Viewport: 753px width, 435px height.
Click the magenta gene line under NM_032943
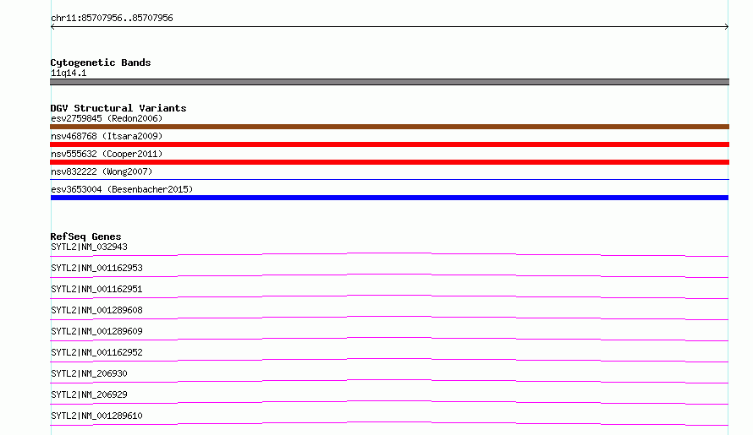pos(389,254)
